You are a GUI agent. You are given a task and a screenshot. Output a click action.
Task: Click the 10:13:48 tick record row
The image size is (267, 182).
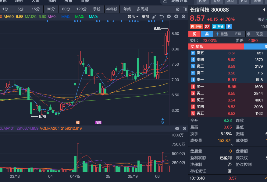[x=228, y=178]
